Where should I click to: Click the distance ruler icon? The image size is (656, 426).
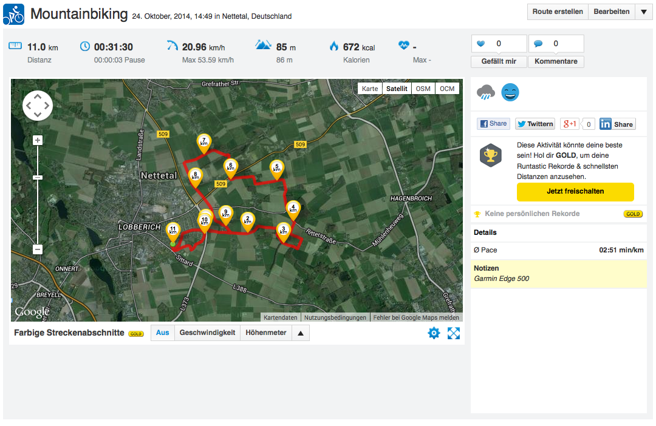coord(15,46)
